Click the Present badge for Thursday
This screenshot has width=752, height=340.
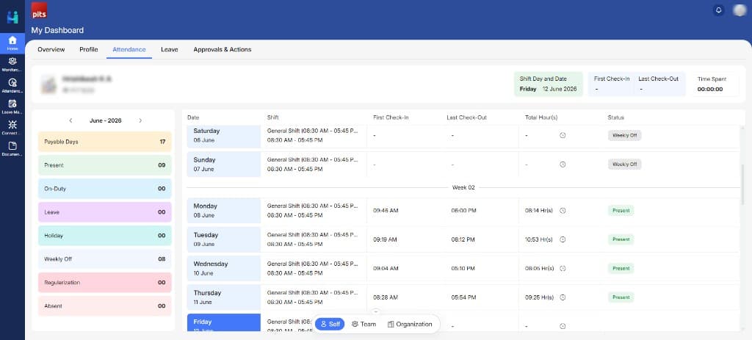tap(621, 297)
